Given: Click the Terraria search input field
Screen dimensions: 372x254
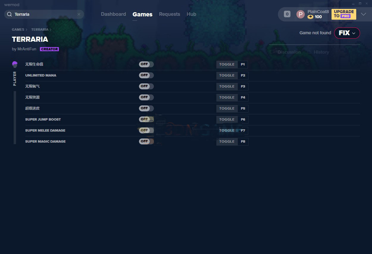Looking at the screenshot, I should coord(44,14).
